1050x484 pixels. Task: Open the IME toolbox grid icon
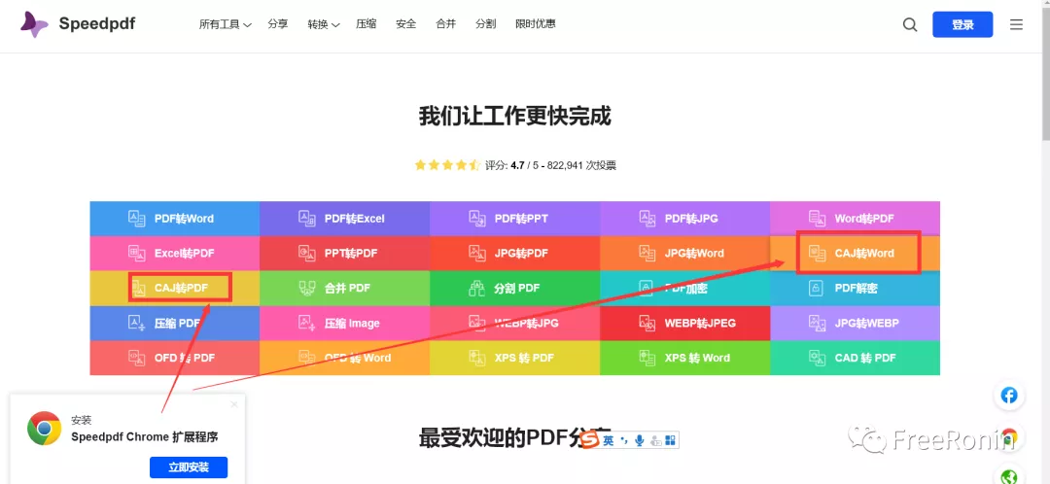point(670,440)
